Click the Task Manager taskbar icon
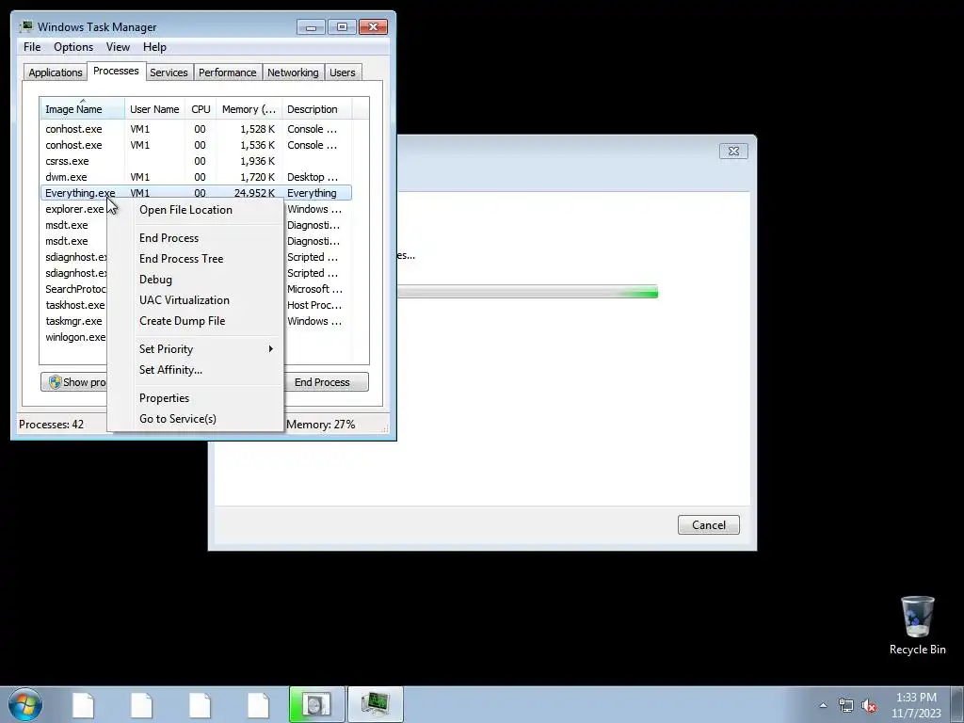Image resolution: width=964 pixels, height=723 pixels. pyautogui.click(x=376, y=704)
